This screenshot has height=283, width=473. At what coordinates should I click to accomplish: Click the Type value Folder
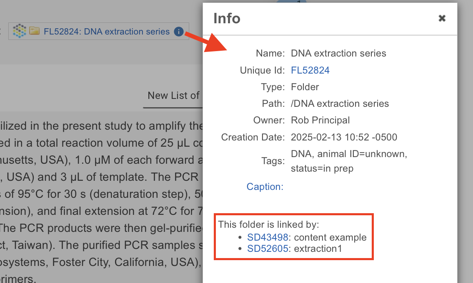coord(305,87)
